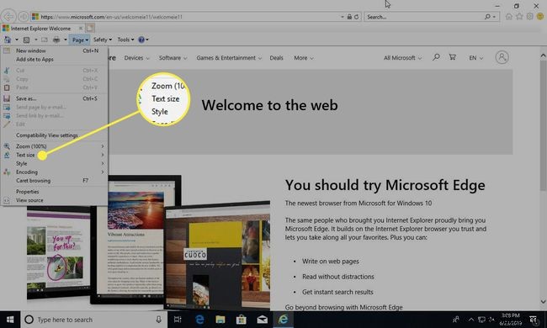The image size is (547, 328).
Task: Expand the Style submenu
Action: pyautogui.click(x=55, y=163)
